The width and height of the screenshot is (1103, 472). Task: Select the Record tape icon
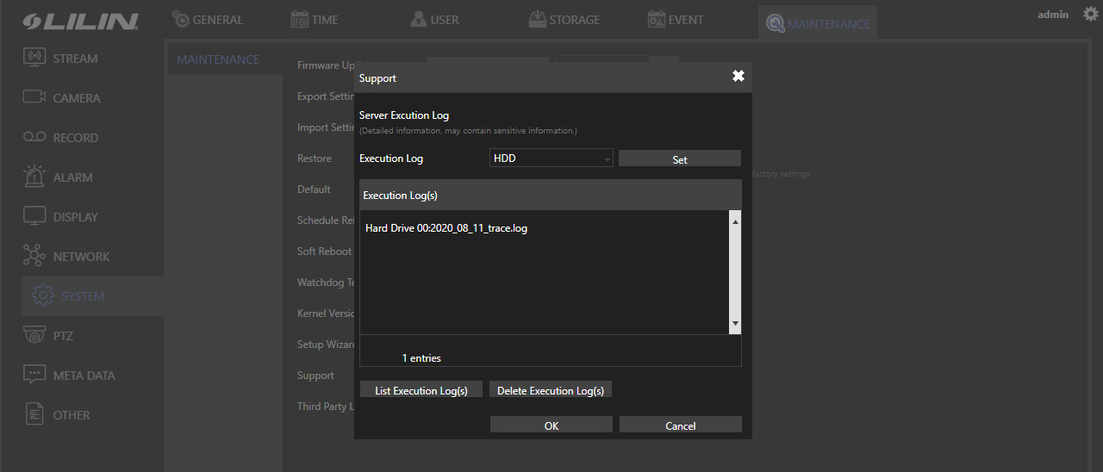pyautogui.click(x=34, y=138)
